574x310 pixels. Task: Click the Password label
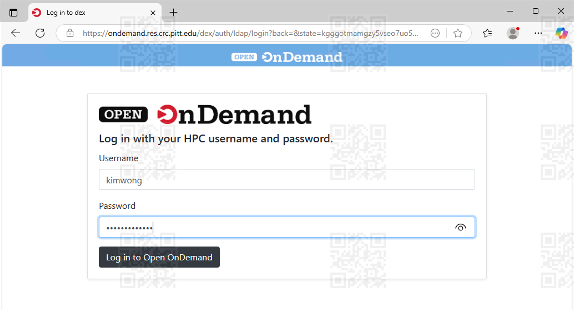117,206
